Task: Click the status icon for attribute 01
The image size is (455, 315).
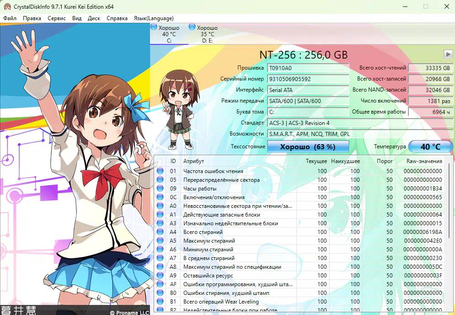Action: pos(160,171)
